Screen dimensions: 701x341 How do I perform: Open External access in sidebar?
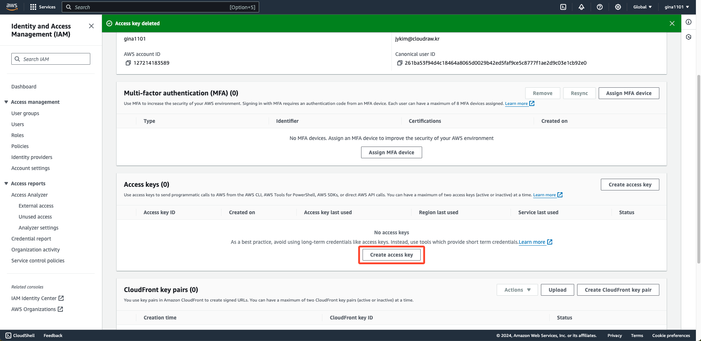tap(36, 206)
